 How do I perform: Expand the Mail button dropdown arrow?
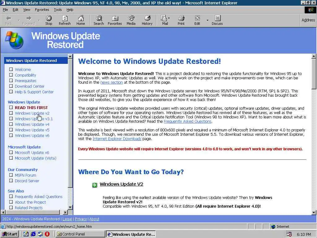coord(169,18)
